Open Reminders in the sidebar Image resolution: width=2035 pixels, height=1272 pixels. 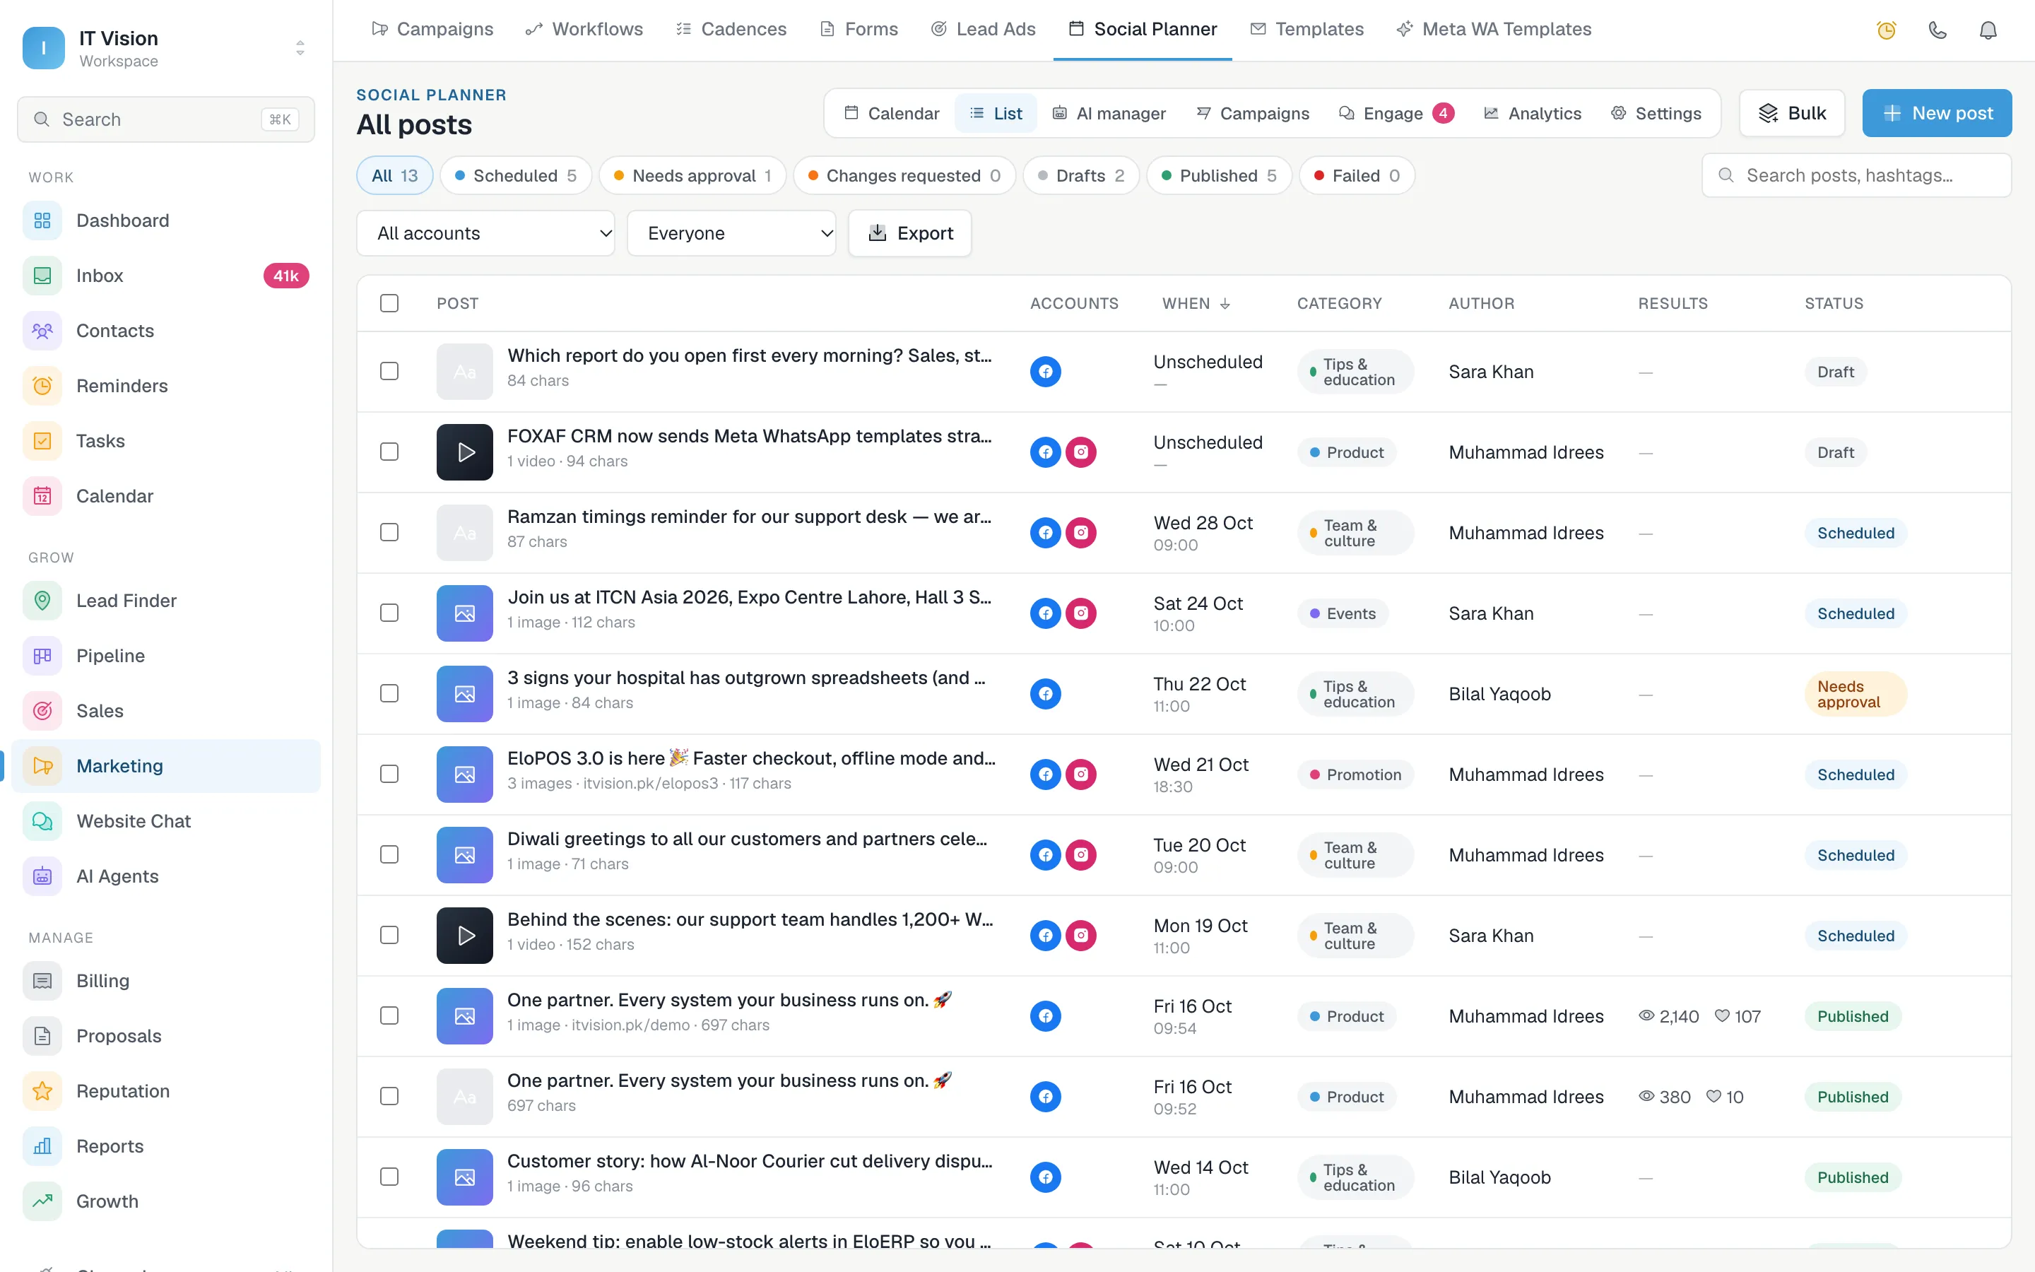[x=167, y=386]
